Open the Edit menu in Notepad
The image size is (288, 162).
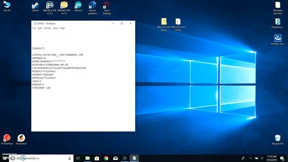[40, 28]
